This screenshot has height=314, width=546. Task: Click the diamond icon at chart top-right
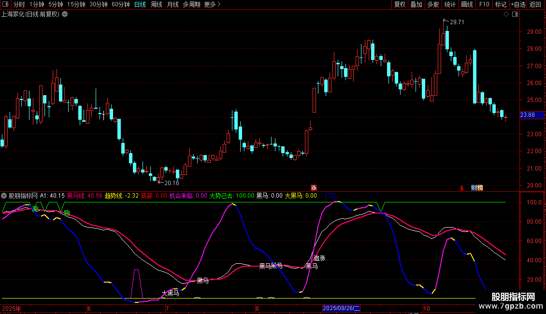(x=506, y=14)
